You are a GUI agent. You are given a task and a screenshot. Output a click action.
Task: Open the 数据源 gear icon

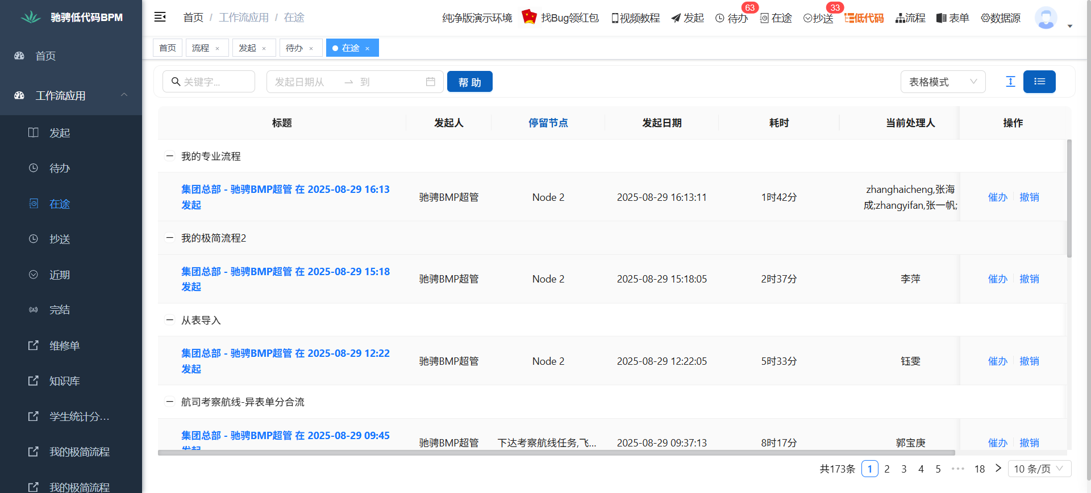pyautogui.click(x=986, y=18)
